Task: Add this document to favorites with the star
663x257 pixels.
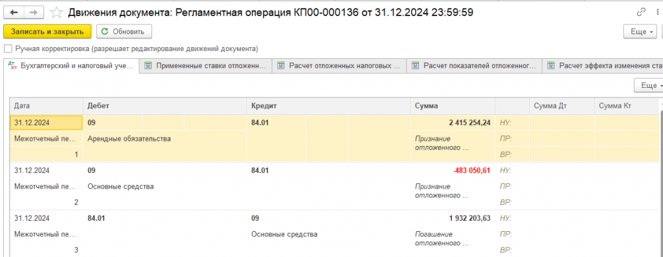Action: 56,13
